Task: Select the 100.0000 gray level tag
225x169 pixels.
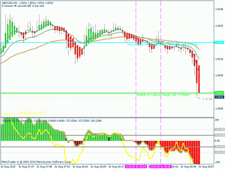Action: [220, 129]
